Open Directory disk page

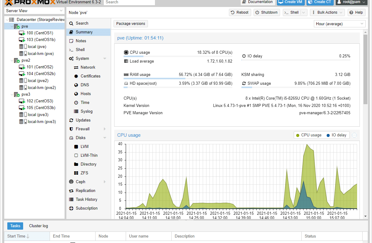[x=89, y=164]
